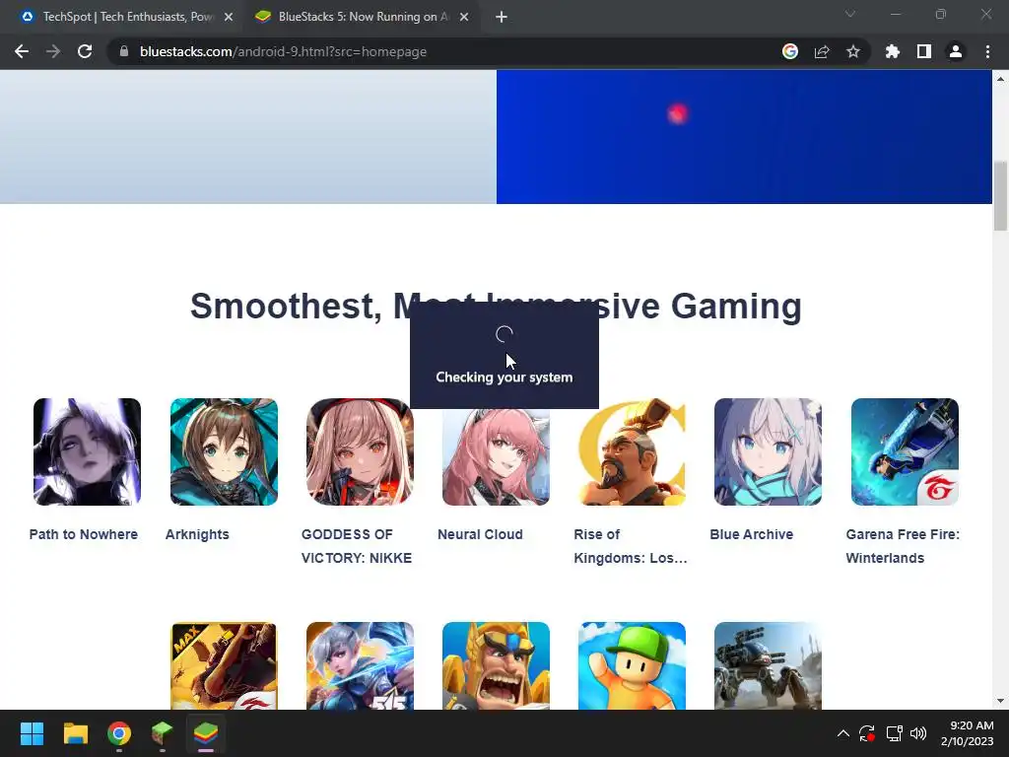View site info via lock icon
Image resolution: width=1009 pixels, height=757 pixels.
click(124, 51)
